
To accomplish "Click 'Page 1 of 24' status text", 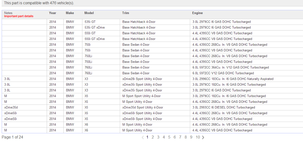I will pos(12,137).
